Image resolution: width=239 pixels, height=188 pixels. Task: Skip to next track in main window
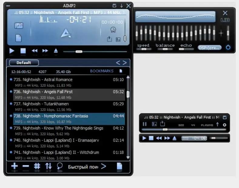point(45,51)
